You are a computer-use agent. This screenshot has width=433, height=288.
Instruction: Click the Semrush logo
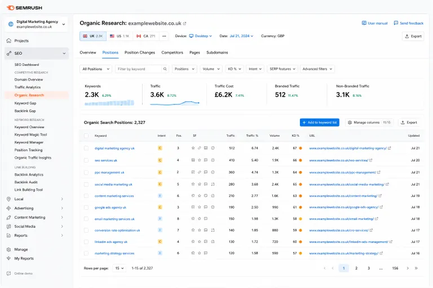tap(24, 8)
